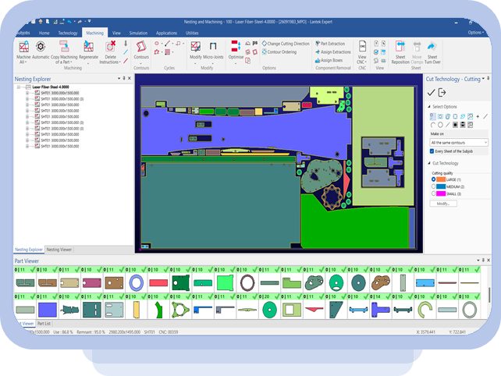The image size is (501, 376).
Task: Click the orange LARGE color swatch
Action: click(441, 179)
